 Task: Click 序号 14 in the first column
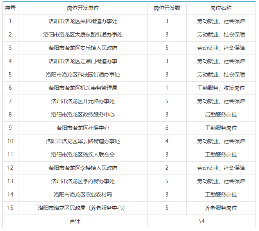pos(10,195)
